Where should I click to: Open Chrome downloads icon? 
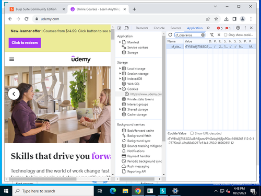[x=226, y=19]
